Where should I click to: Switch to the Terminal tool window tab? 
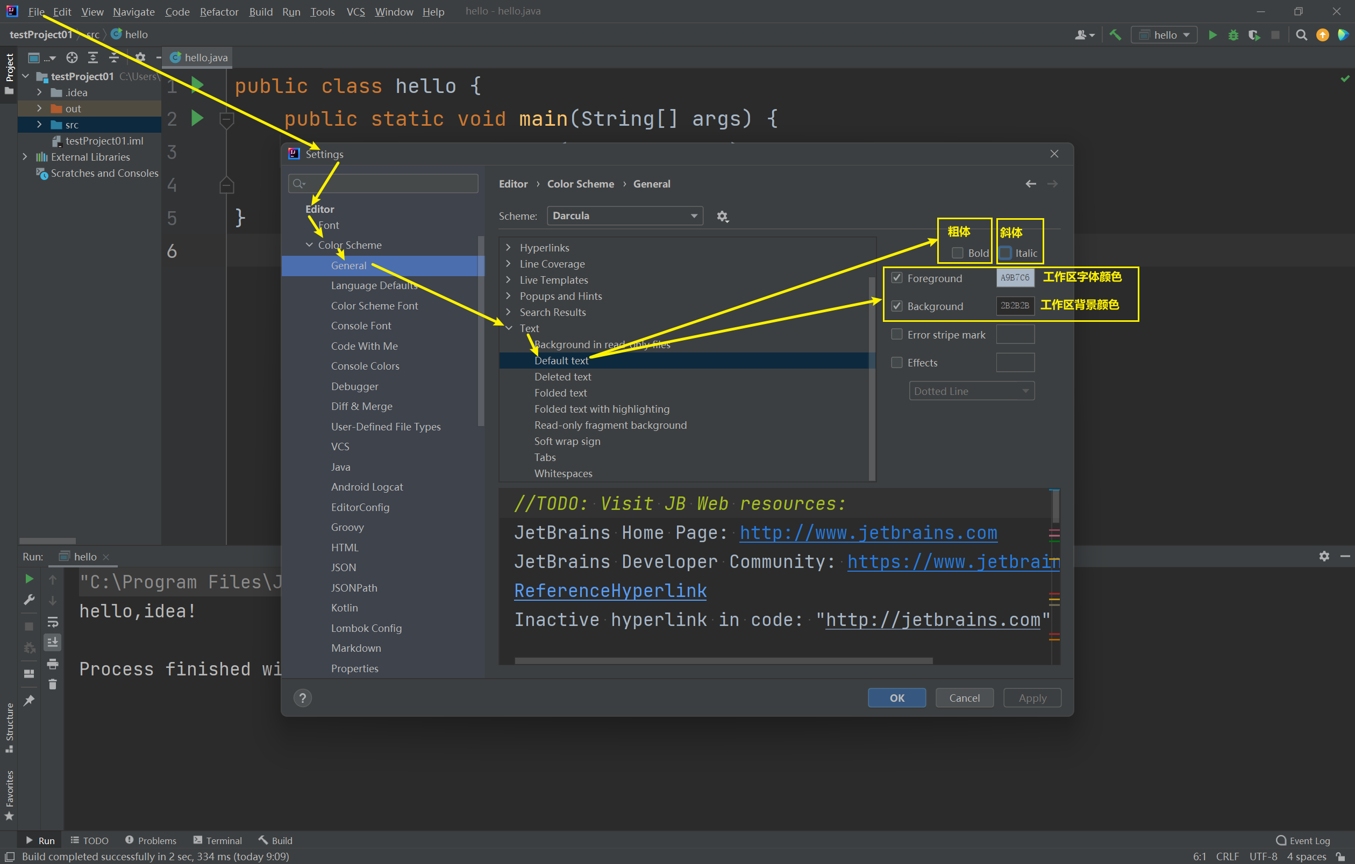[x=218, y=840]
